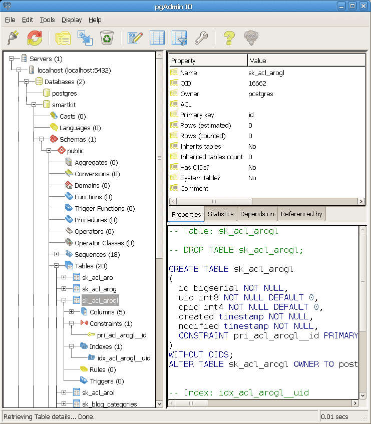The width and height of the screenshot is (371, 424).
Task: Select the sk_blog_categories table
Action: point(110,404)
